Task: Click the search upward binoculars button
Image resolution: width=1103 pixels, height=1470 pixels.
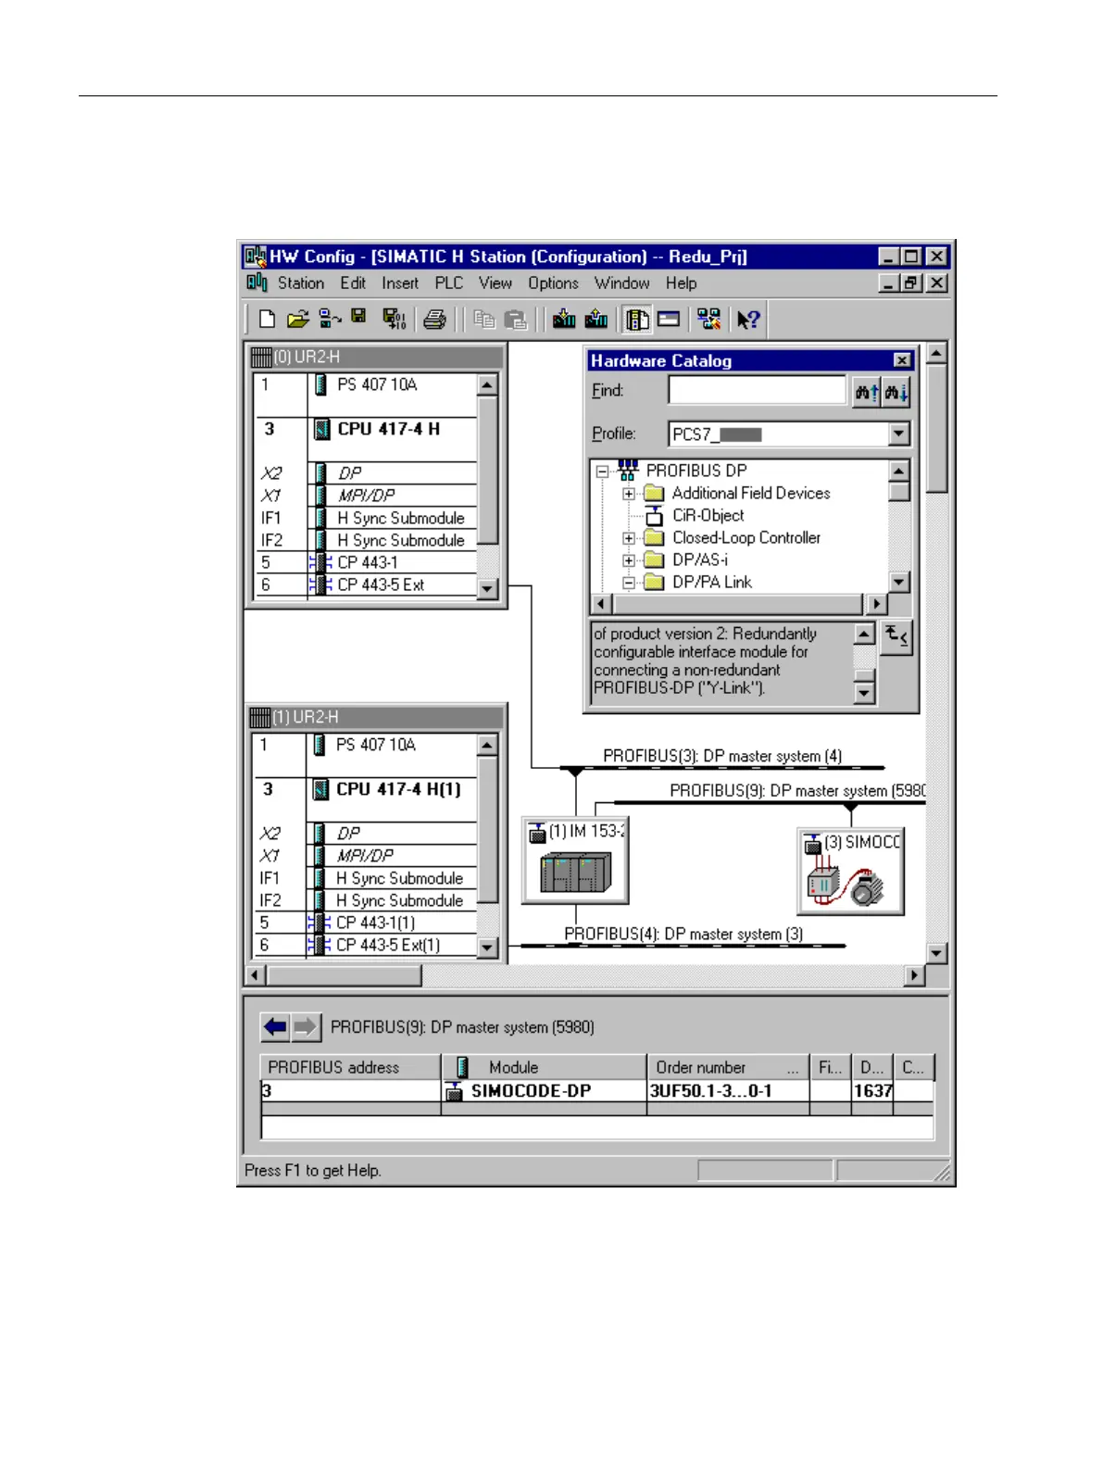Action: (867, 392)
